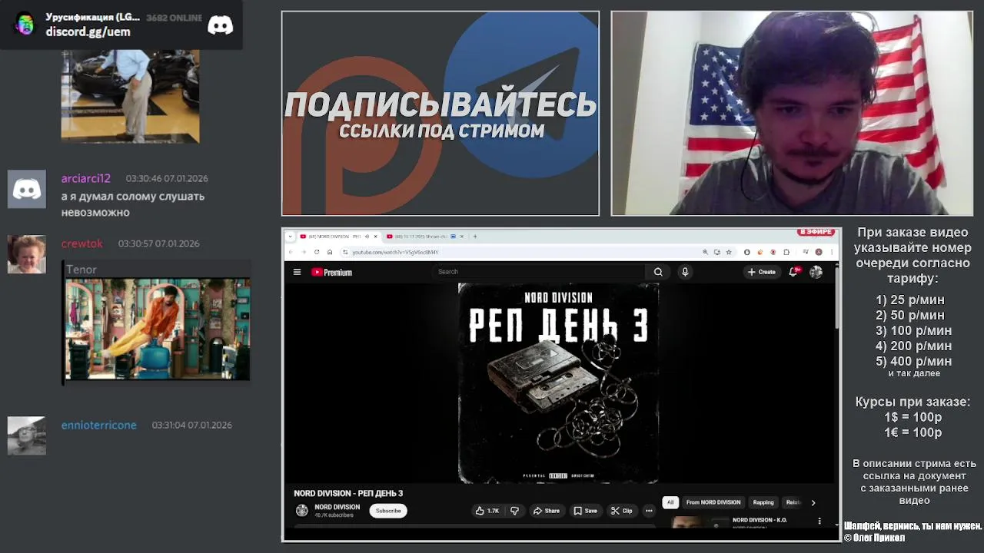This screenshot has width=984, height=553.
Task: Subscribe to NORD DIVISION channel
Action: point(388,511)
